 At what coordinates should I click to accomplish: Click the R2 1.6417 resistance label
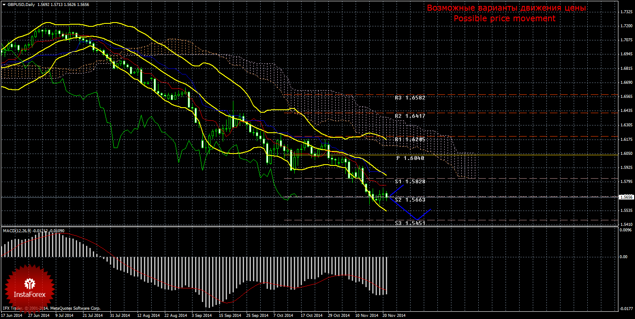pyautogui.click(x=410, y=116)
